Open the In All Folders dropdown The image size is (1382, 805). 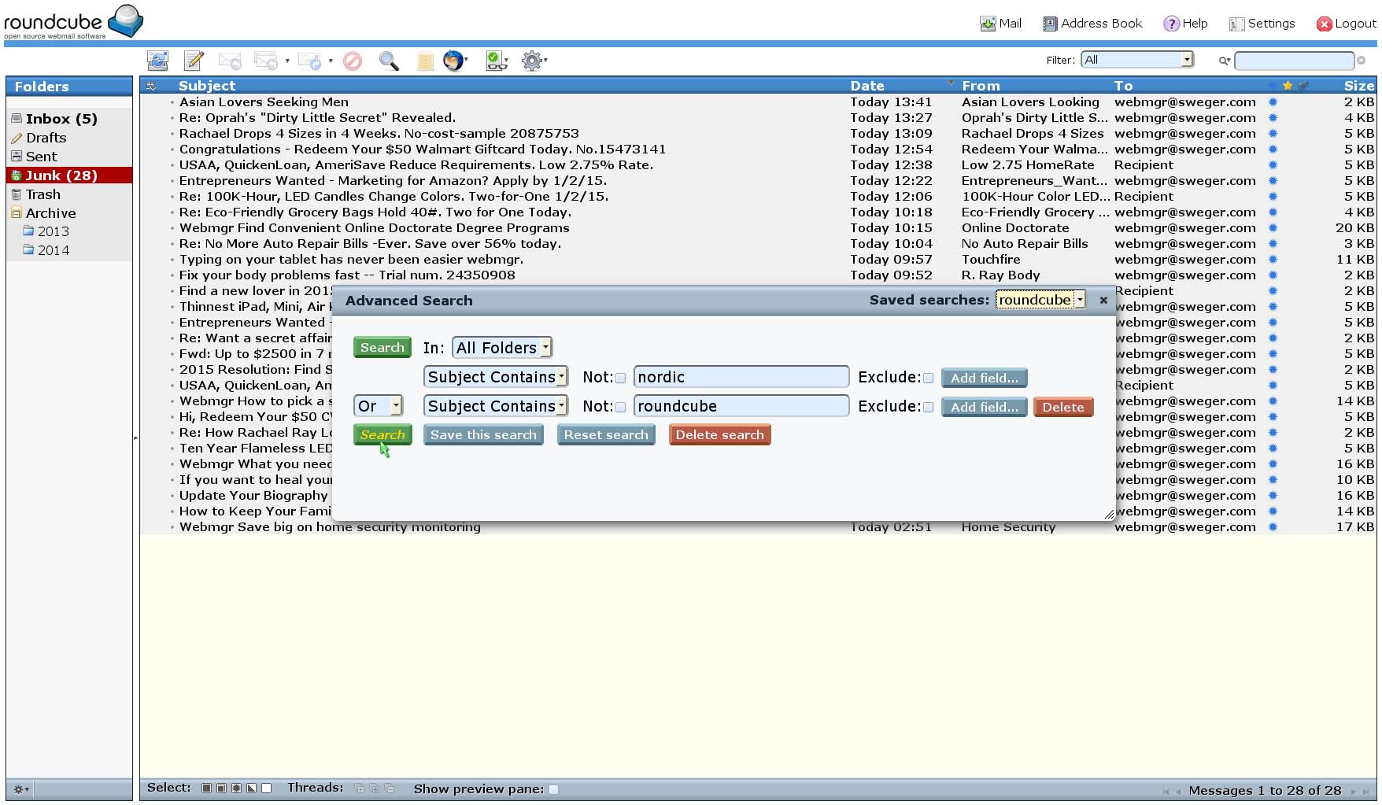(x=502, y=348)
